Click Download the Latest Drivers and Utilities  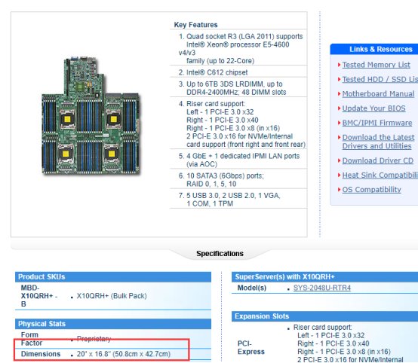click(378, 142)
